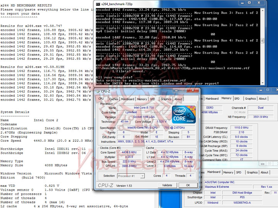
Task: Open the Mainboard tab in front CPU-Z
Action: [x=127, y=99]
